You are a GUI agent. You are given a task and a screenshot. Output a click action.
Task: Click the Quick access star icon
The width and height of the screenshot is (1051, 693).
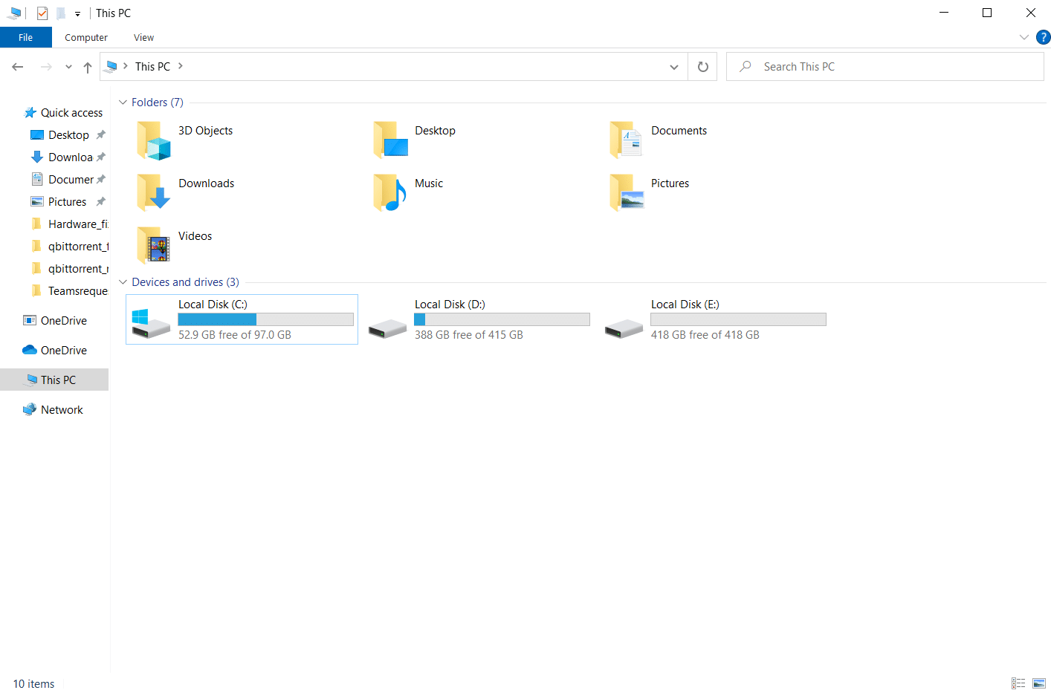pyautogui.click(x=30, y=113)
